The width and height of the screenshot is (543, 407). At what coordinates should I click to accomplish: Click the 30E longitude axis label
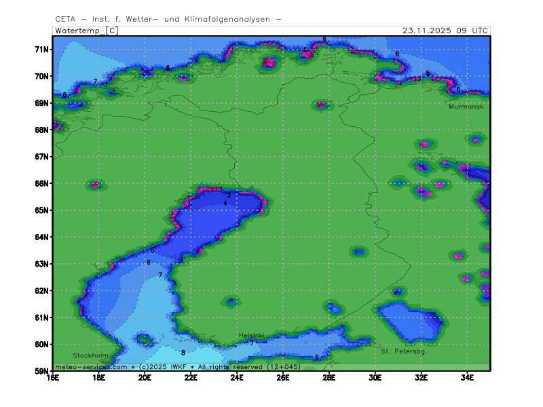click(375, 377)
